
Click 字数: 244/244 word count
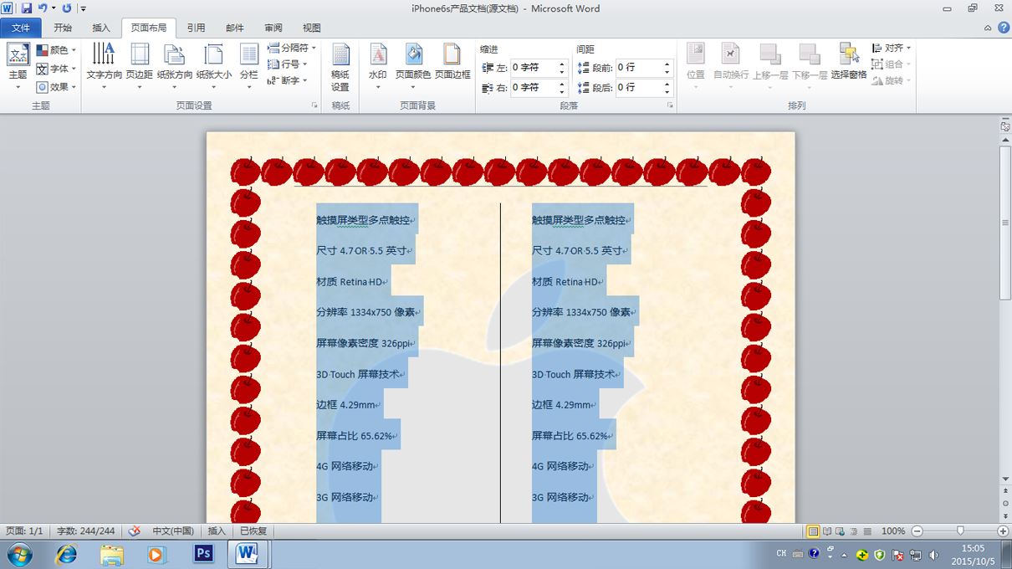coord(86,531)
